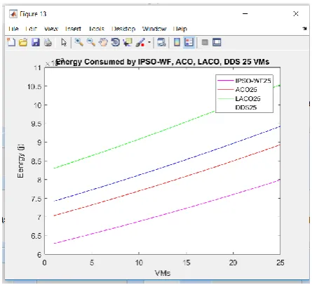Open the Tools menu
Image resolution: width=312 pixels, height=285 pixels.
point(96,29)
